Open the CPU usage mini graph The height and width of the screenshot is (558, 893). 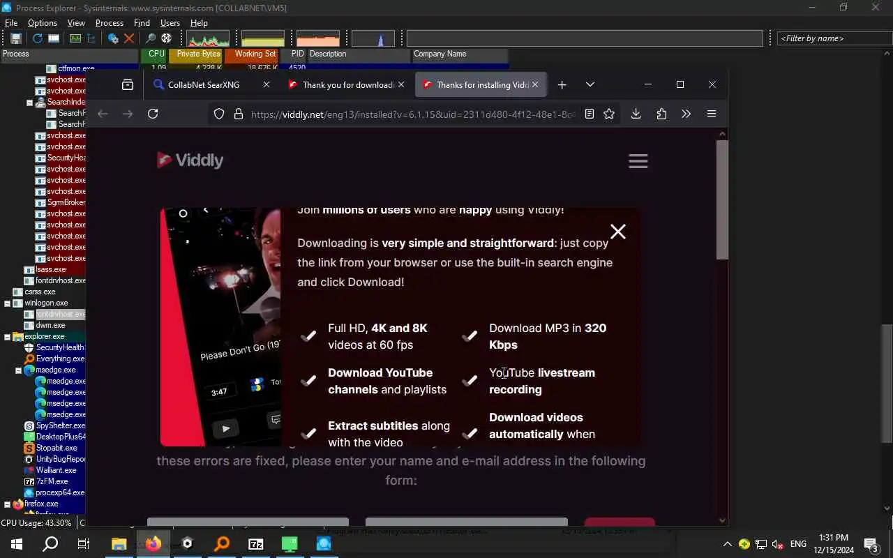(208, 38)
